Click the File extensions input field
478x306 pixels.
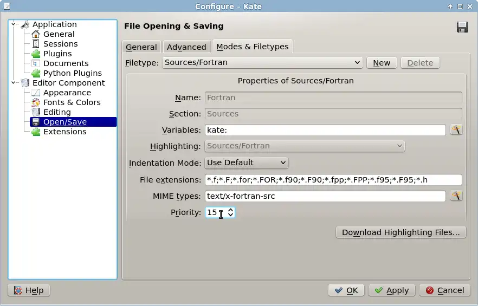point(333,180)
